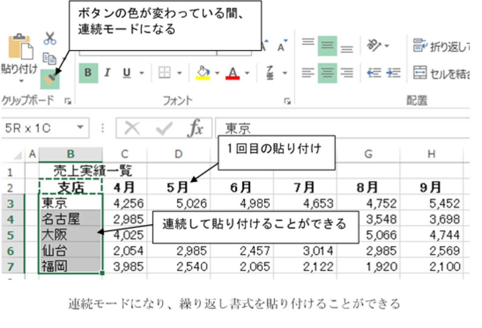Click the cell with value 3,014
The width and height of the screenshot is (482, 328).
pos(305,250)
